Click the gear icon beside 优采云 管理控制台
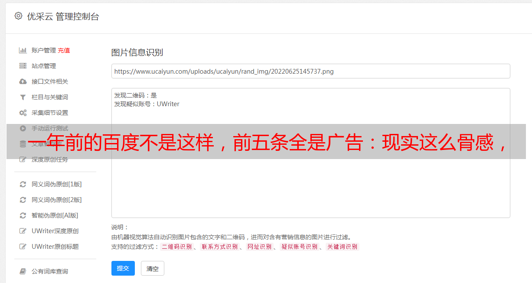 click(x=18, y=16)
